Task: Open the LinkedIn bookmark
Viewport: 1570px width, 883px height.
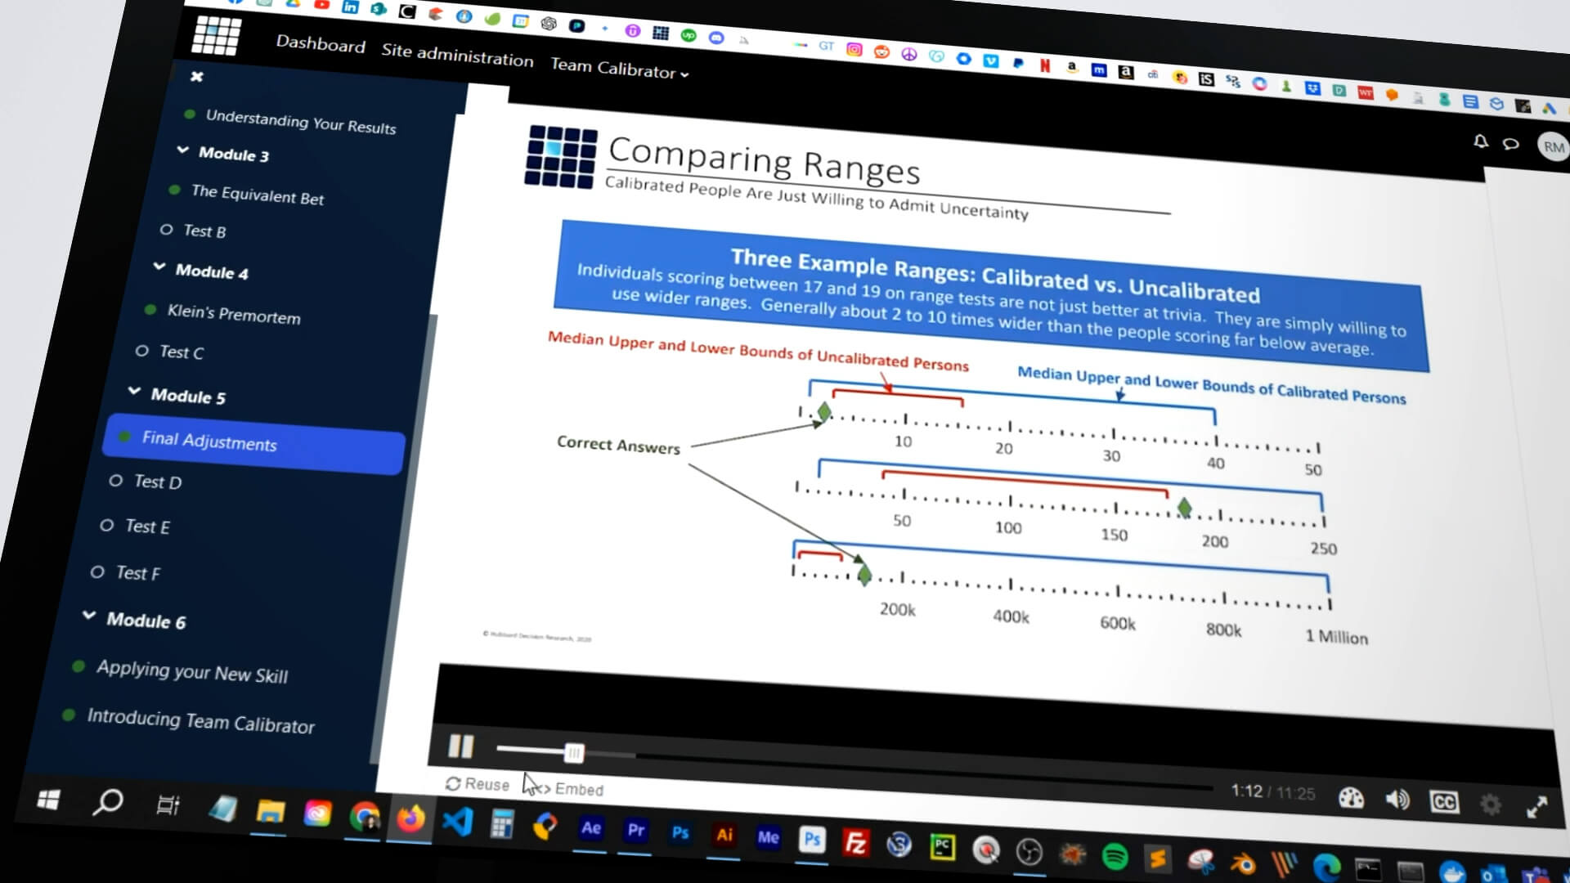Action: [x=350, y=7]
